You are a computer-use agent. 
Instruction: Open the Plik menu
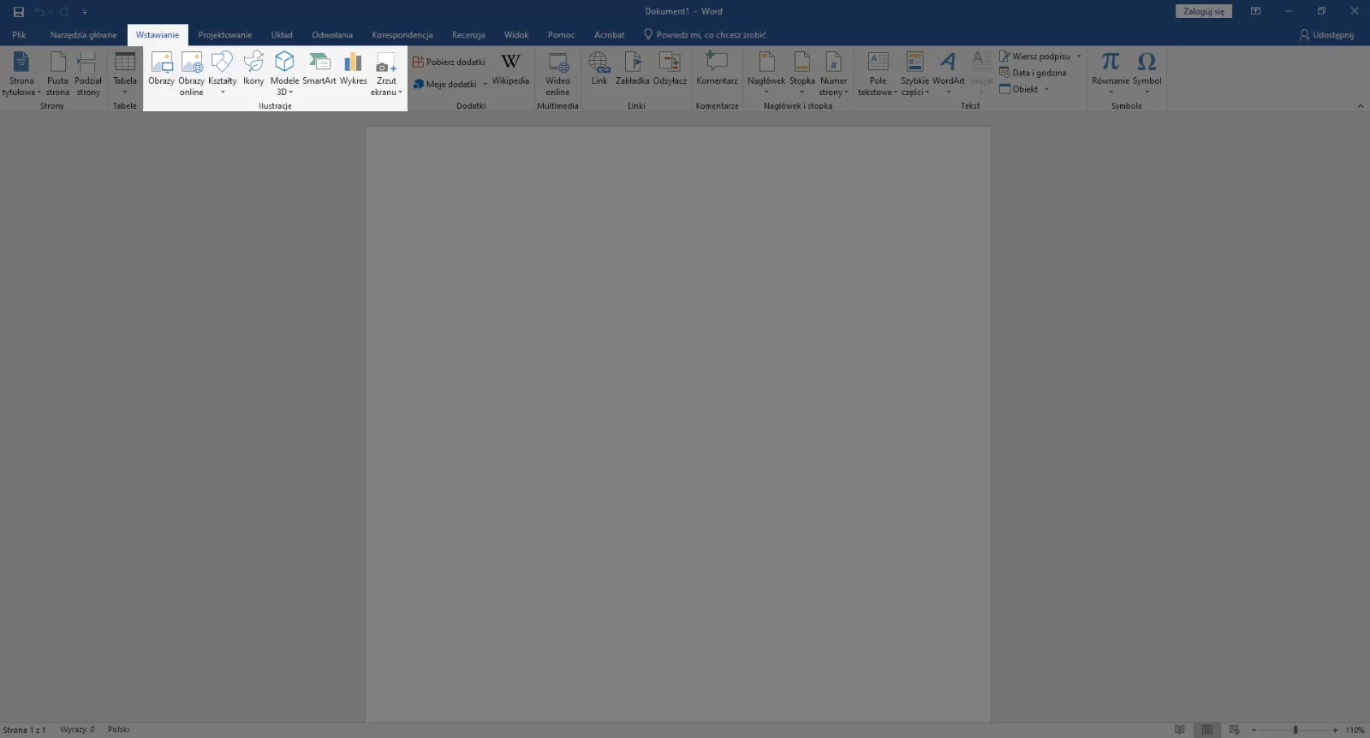(x=20, y=35)
